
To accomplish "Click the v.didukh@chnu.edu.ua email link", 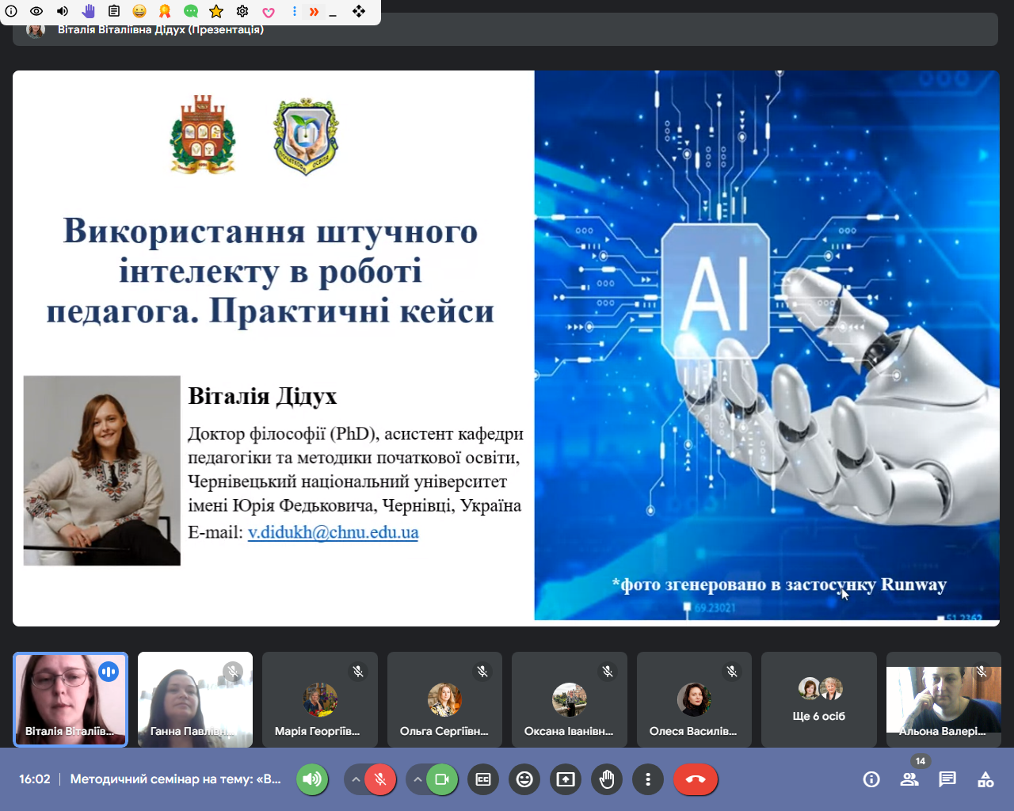I will coord(333,532).
